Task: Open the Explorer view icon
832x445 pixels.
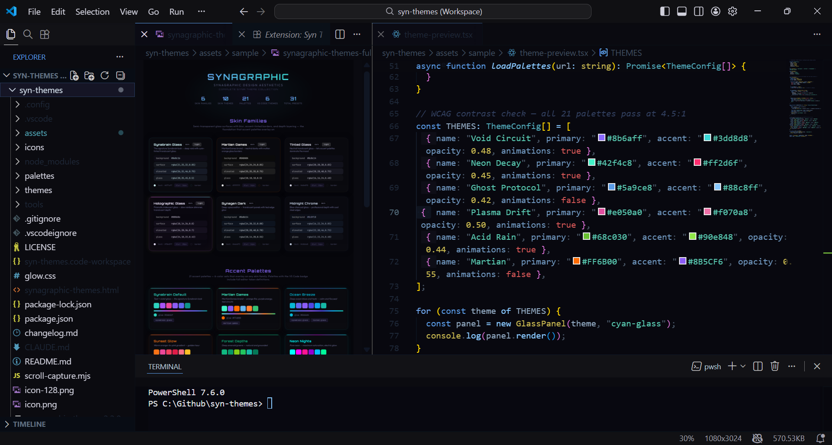Action: click(x=11, y=34)
